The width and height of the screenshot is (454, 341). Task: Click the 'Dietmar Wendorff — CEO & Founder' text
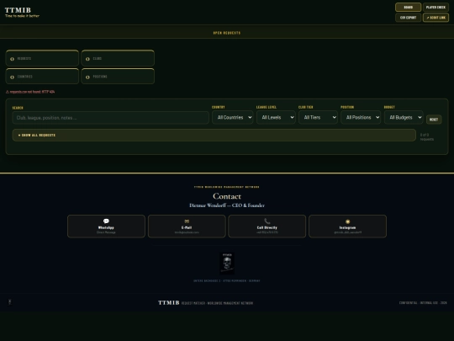pos(227,205)
